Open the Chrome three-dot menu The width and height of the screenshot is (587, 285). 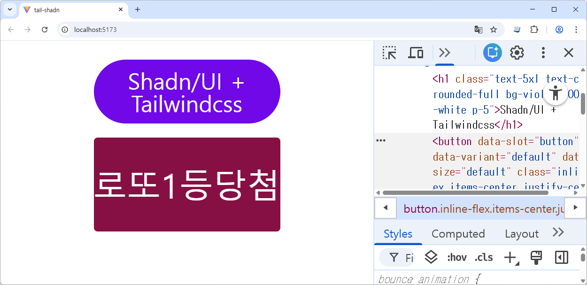[576, 30]
